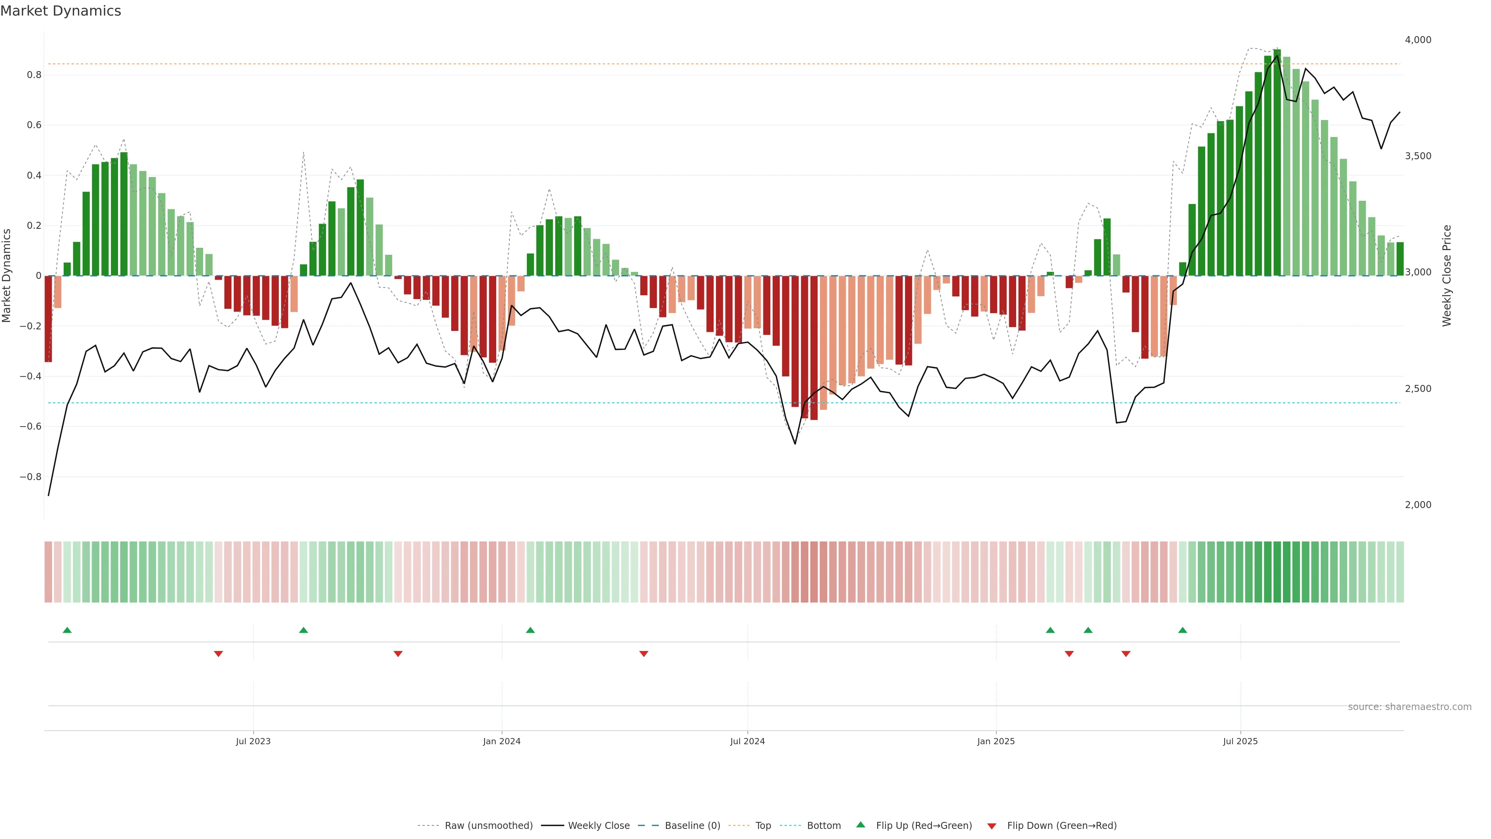1491x839 pixels.
Task: Toggle the Weekly Close legend entry
Action: (598, 826)
